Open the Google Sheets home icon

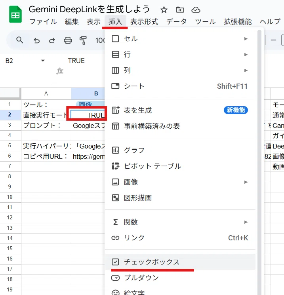pyautogui.click(x=15, y=14)
